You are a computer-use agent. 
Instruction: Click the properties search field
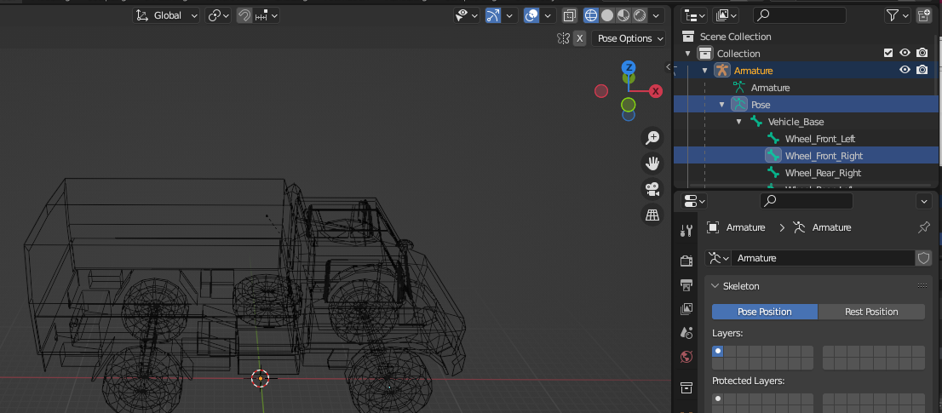807,201
